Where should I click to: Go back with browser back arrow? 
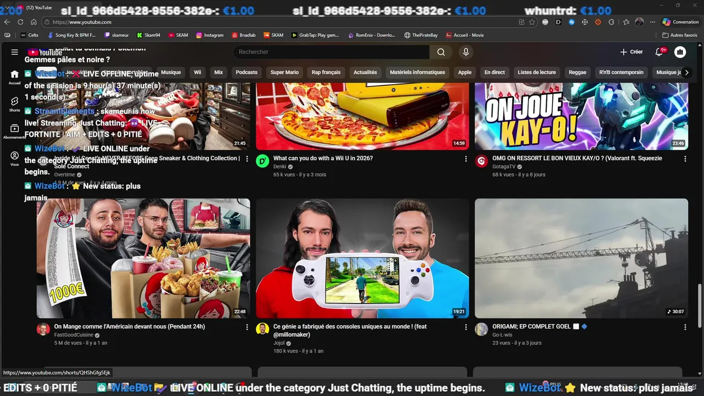(x=7, y=22)
